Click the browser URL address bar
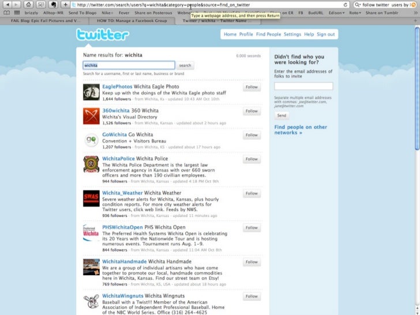This screenshot has height=315, width=420. [x=210, y=5]
